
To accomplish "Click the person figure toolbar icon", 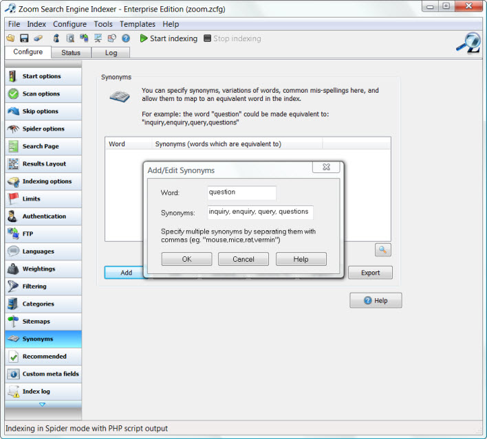I will (56, 38).
